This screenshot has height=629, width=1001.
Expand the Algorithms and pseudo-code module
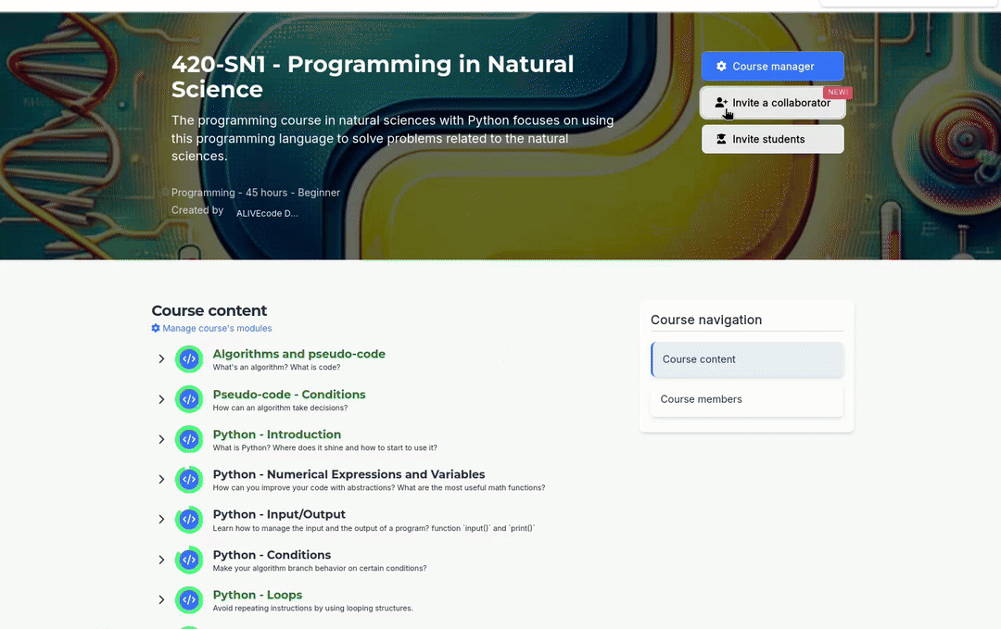tap(161, 359)
